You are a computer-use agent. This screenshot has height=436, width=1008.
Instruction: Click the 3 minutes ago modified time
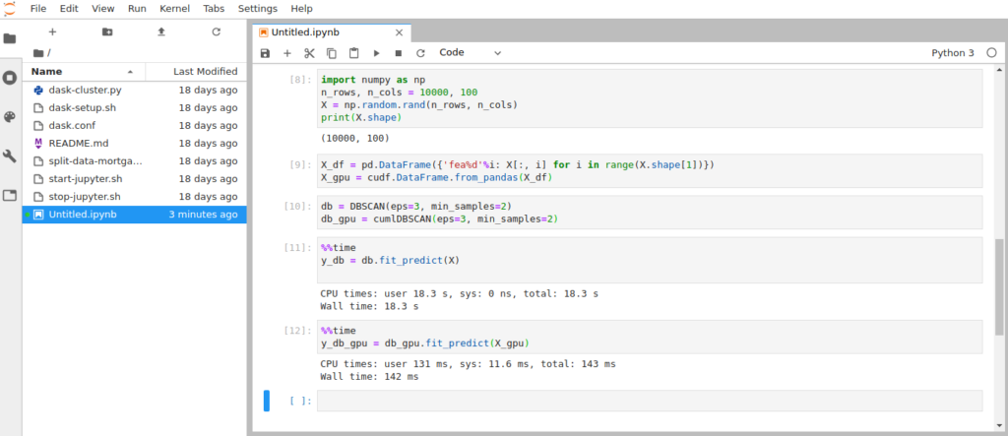[x=203, y=215]
